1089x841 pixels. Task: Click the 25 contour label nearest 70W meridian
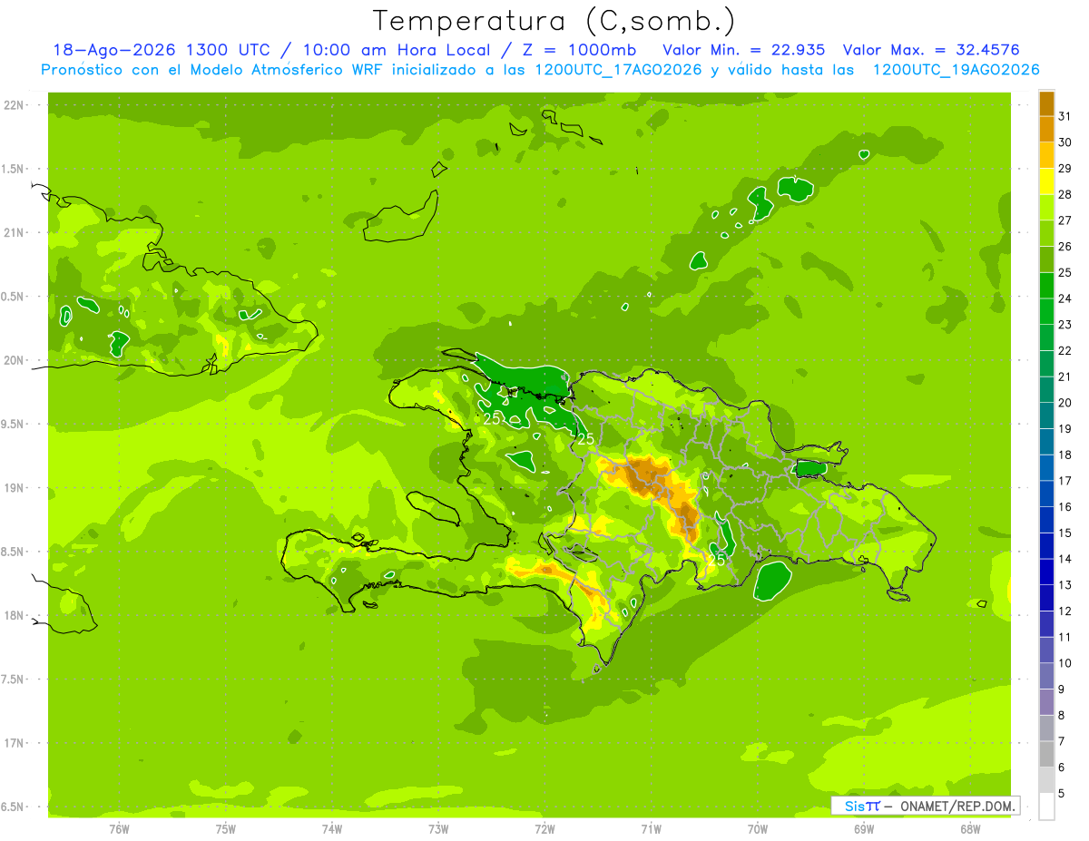pyautogui.click(x=717, y=560)
